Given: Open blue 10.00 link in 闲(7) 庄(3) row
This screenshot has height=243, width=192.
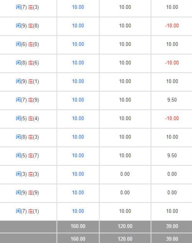Looking at the screenshot, I should (x=78, y=7).
